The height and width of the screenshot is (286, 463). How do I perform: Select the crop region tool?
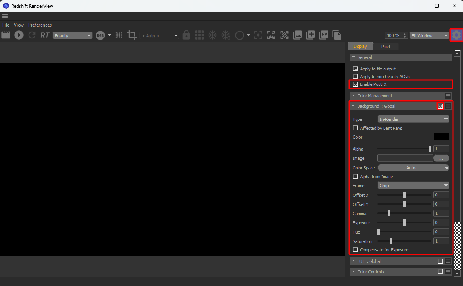(x=132, y=35)
